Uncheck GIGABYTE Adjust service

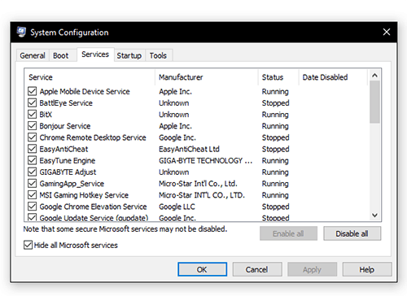tap(33, 172)
